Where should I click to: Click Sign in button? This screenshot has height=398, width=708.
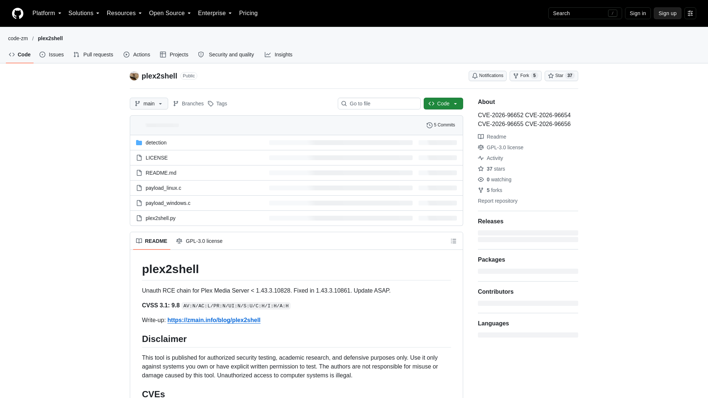point(638,13)
